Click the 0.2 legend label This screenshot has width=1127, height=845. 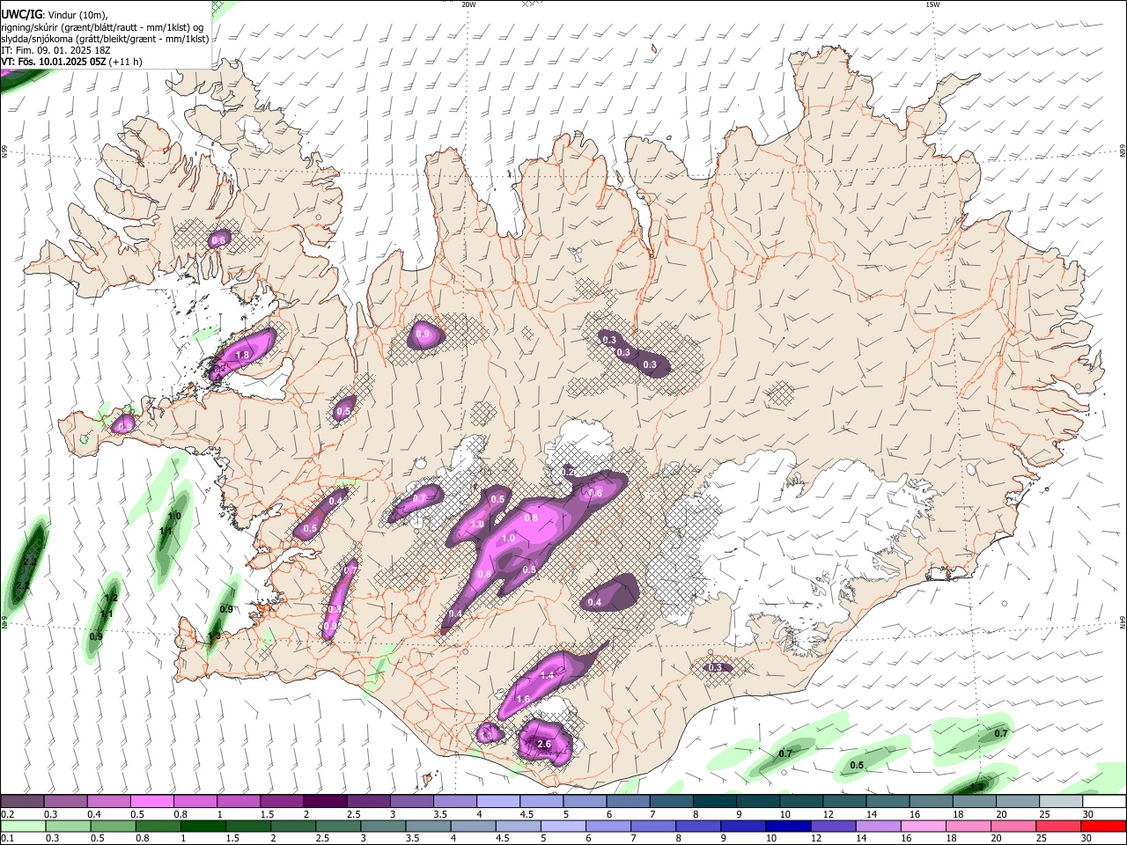click(8, 814)
